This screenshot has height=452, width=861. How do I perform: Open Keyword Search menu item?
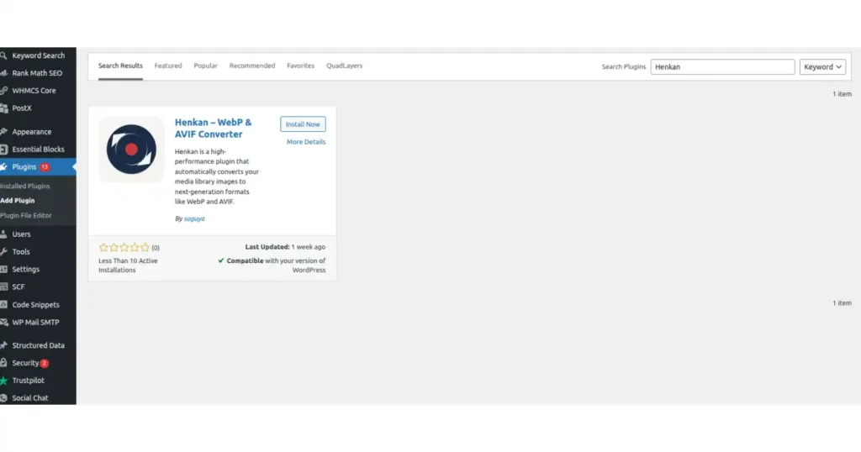(x=39, y=55)
